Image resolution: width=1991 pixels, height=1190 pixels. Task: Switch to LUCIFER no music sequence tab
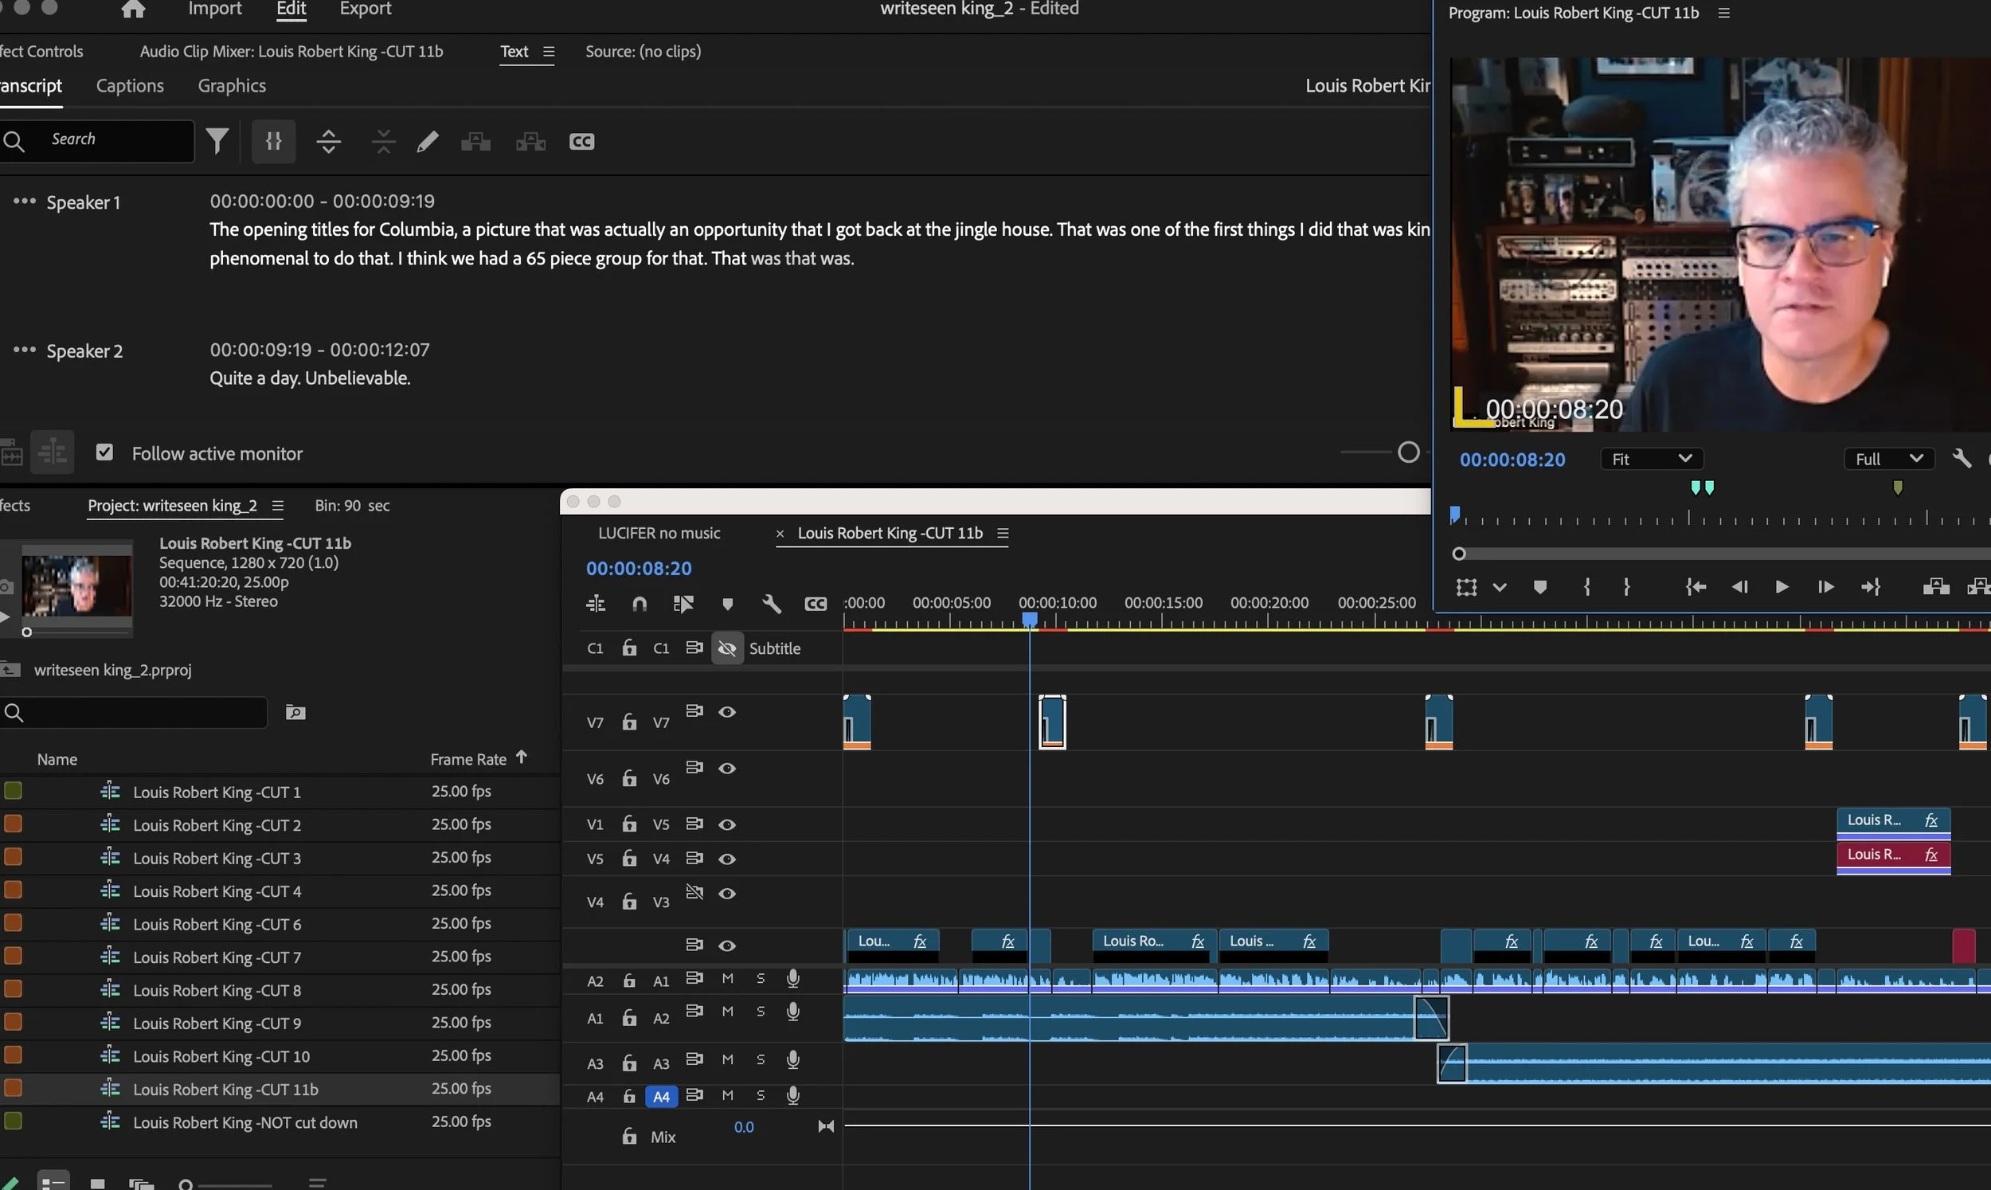click(659, 533)
